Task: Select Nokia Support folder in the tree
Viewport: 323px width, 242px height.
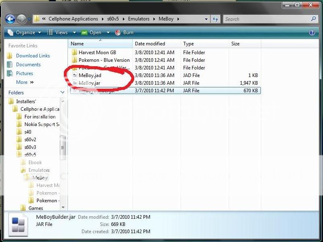Action: click(42, 124)
